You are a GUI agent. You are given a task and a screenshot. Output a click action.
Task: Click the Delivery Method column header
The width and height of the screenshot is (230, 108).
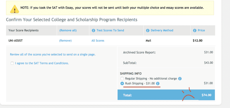[162, 30]
